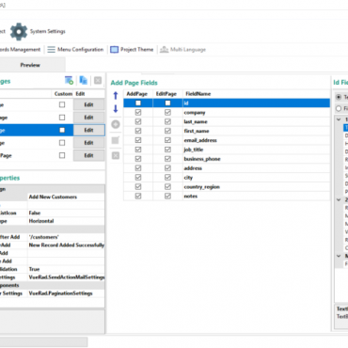Select the address field name
Viewport: 348px width, 348px height.
point(193,168)
